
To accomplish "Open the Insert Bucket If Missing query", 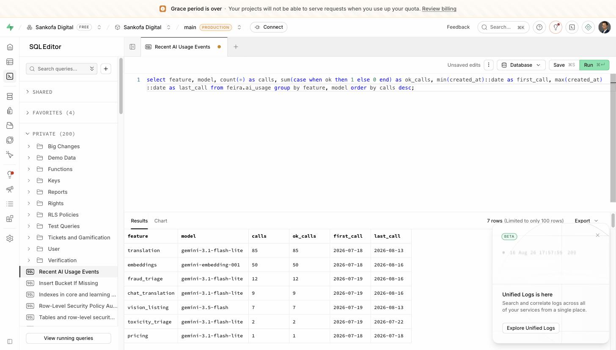I will pos(69,283).
